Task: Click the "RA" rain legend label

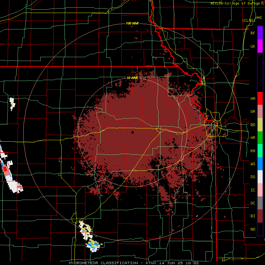Action: pyautogui.click(x=253, y=151)
